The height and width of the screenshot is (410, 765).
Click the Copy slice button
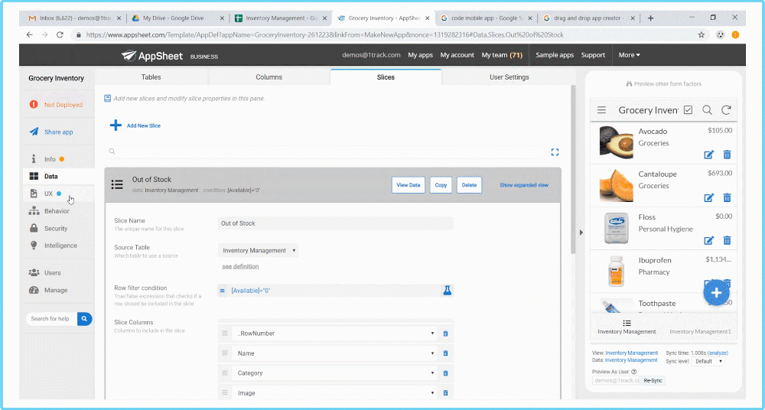click(441, 185)
